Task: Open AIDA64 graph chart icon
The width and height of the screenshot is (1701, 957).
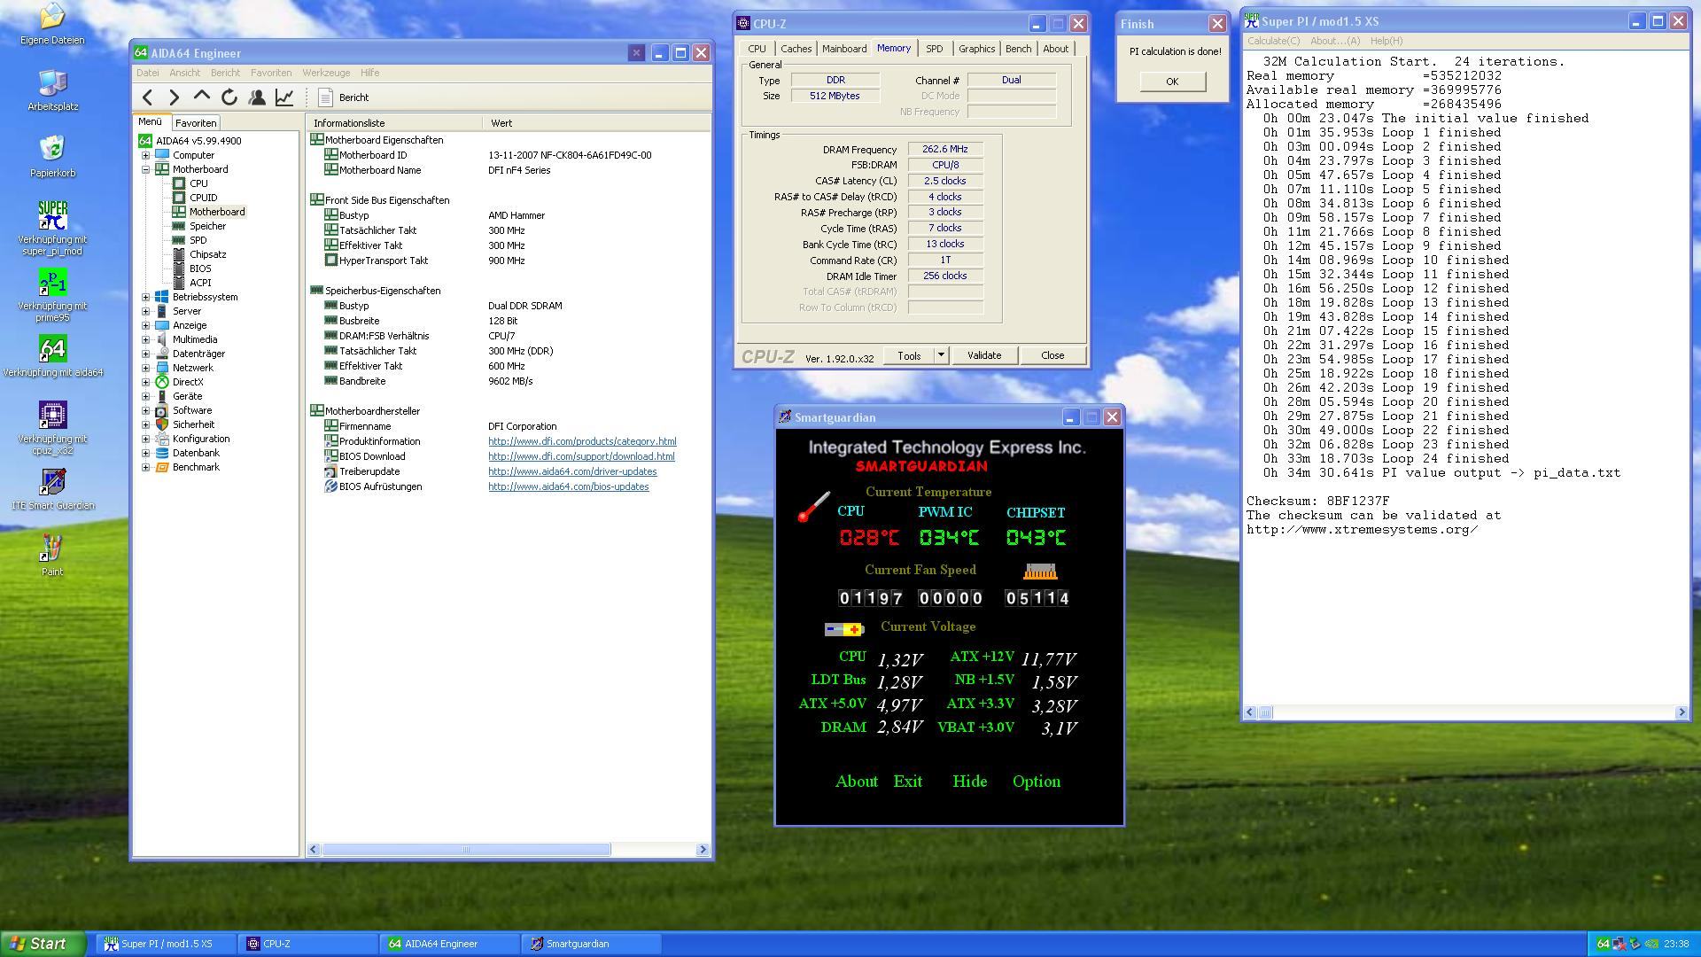Action: click(284, 97)
